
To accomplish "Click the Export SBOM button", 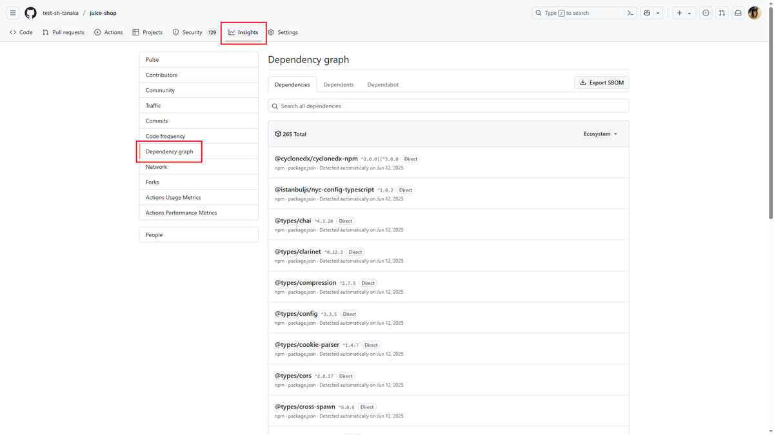I will [x=602, y=82].
